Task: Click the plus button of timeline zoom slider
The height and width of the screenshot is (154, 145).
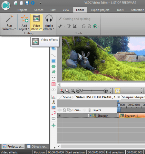Action: (x=106, y=91)
